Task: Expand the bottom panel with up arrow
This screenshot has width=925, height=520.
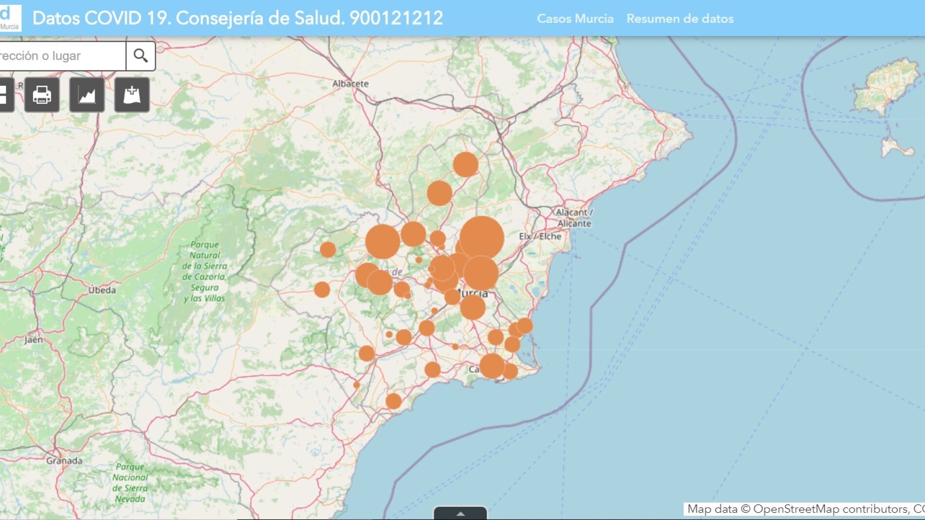Action: click(460, 513)
